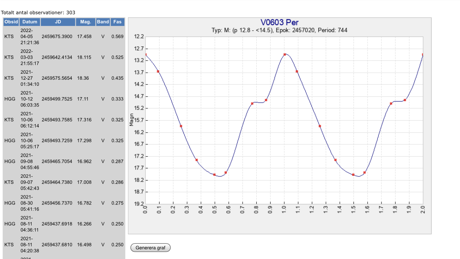Viewport: 460px width, 259px height.
Task: Select the magnitude cell showing 18.115
Action: [84, 57]
